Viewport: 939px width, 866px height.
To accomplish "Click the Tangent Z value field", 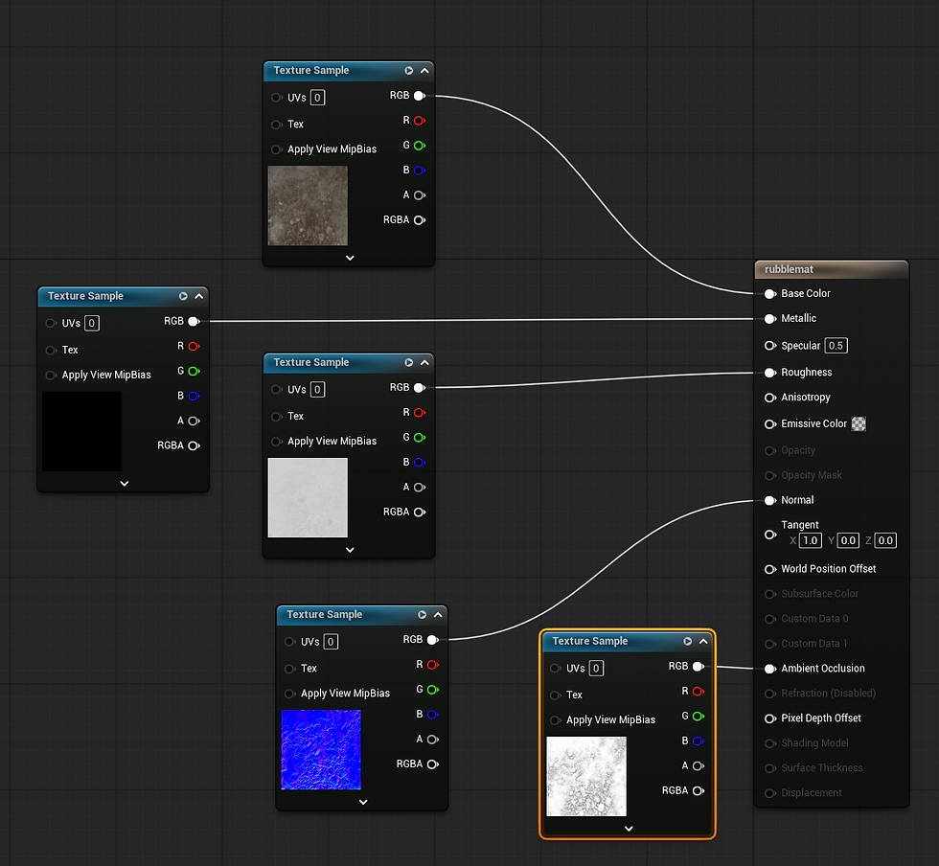I will tap(885, 541).
